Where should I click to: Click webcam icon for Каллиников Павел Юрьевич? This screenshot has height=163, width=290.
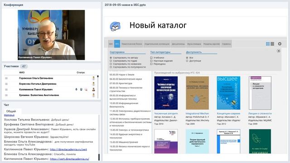tap(81, 90)
